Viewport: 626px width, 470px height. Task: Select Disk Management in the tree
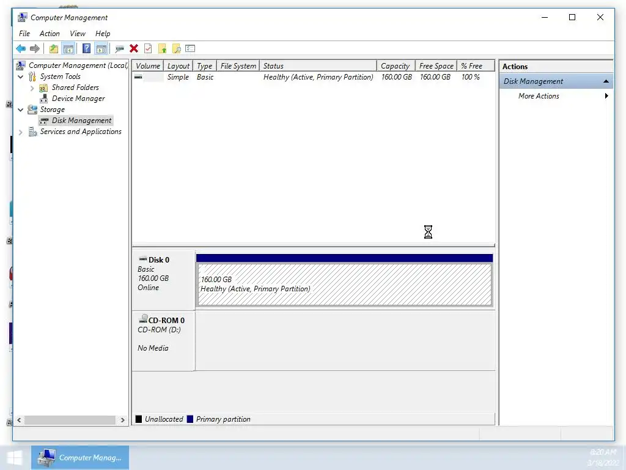click(81, 121)
